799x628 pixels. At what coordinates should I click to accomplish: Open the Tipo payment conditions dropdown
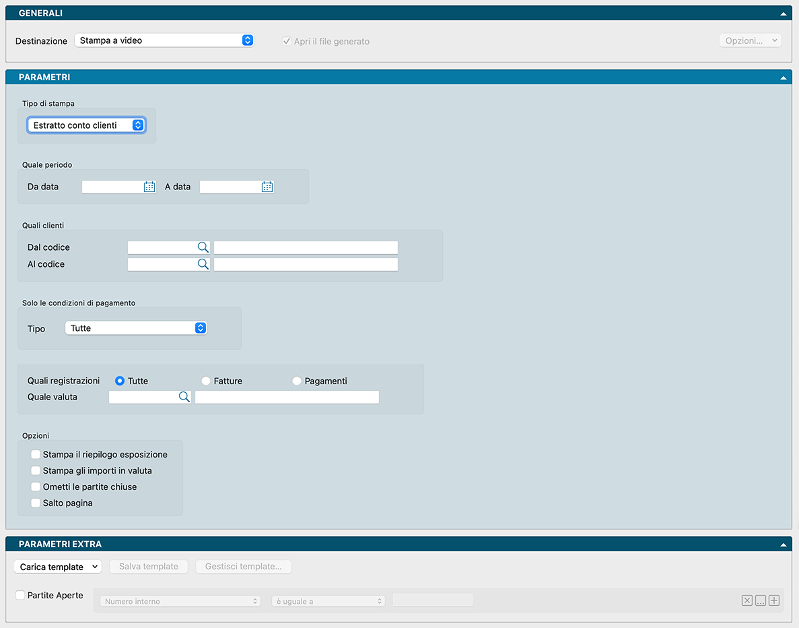click(136, 328)
